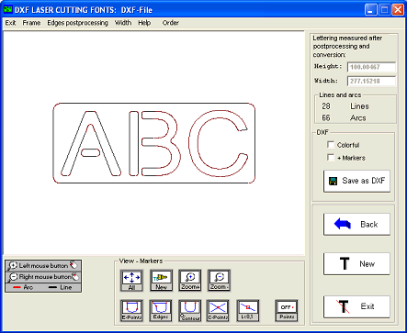Open the Help menu

coord(144,23)
